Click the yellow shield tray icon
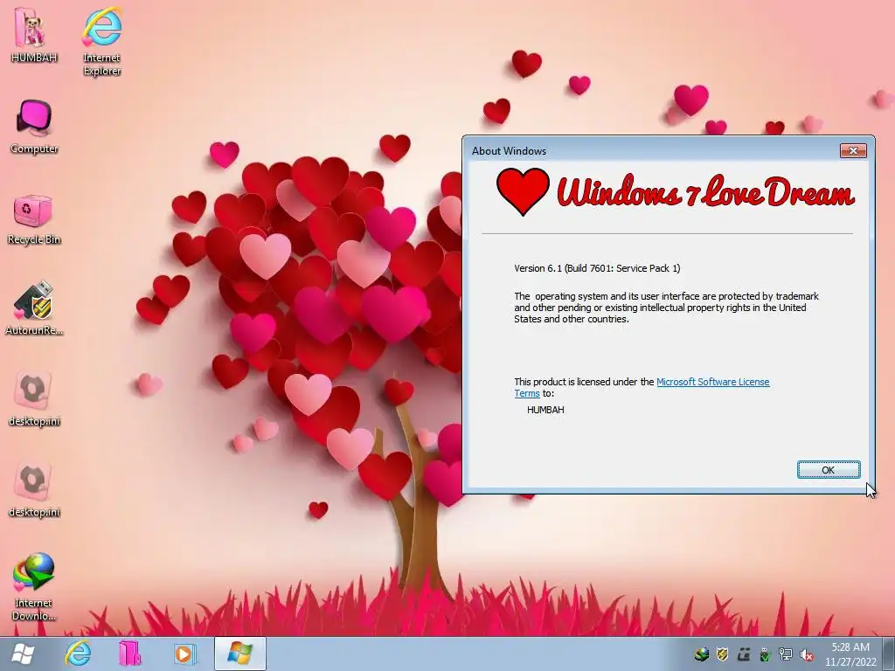Screen dimensions: 895x671 point(722,654)
